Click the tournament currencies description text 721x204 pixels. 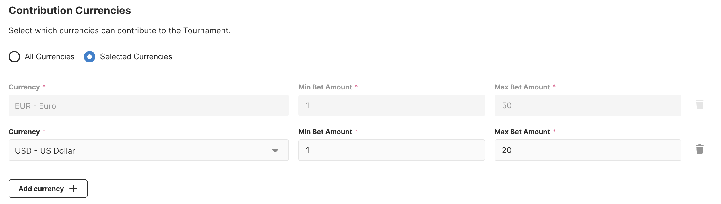(120, 31)
